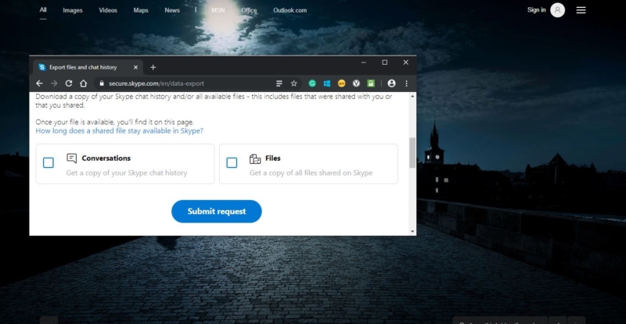Close the Export files and chat history tab
This screenshot has width=626, height=324.
[x=135, y=67]
